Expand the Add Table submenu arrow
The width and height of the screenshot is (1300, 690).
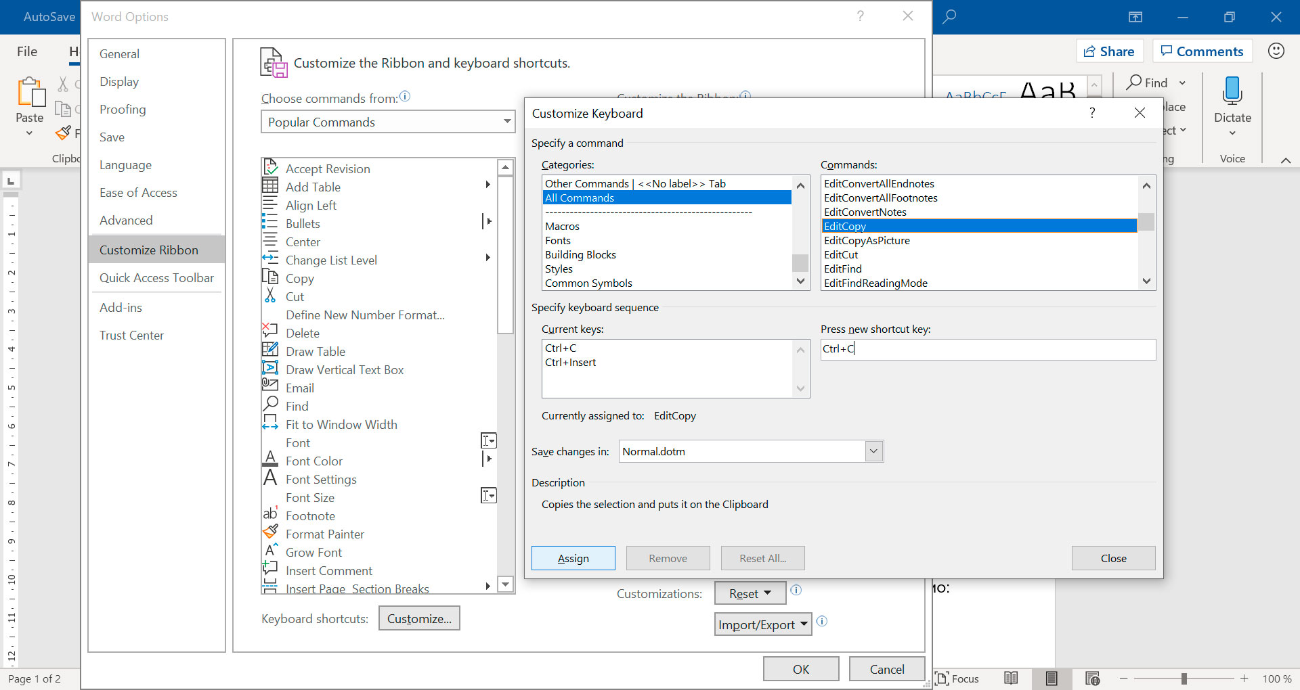coord(487,185)
